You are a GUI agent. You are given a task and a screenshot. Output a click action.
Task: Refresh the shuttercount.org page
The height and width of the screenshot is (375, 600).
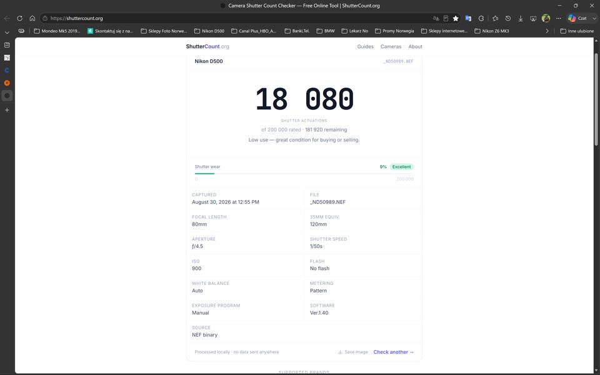pos(19,18)
